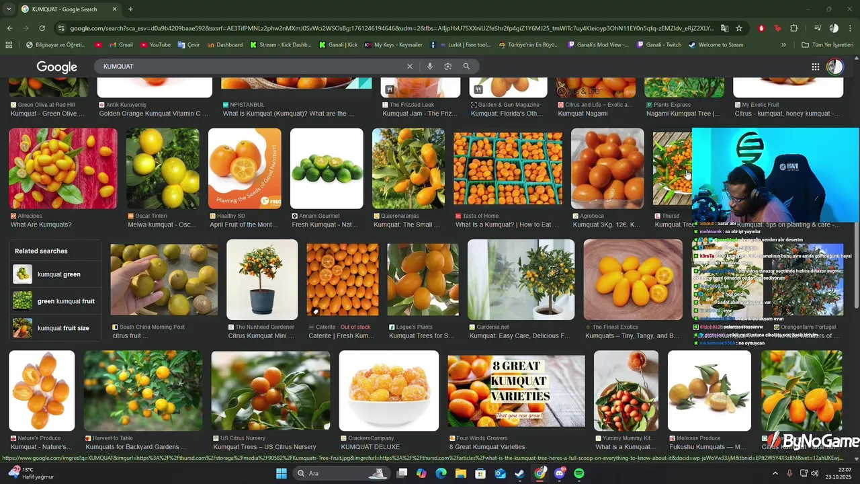Screen dimensions: 860x484
Task: Open Allrecipes What Are Kumquats image
Action: (63, 169)
